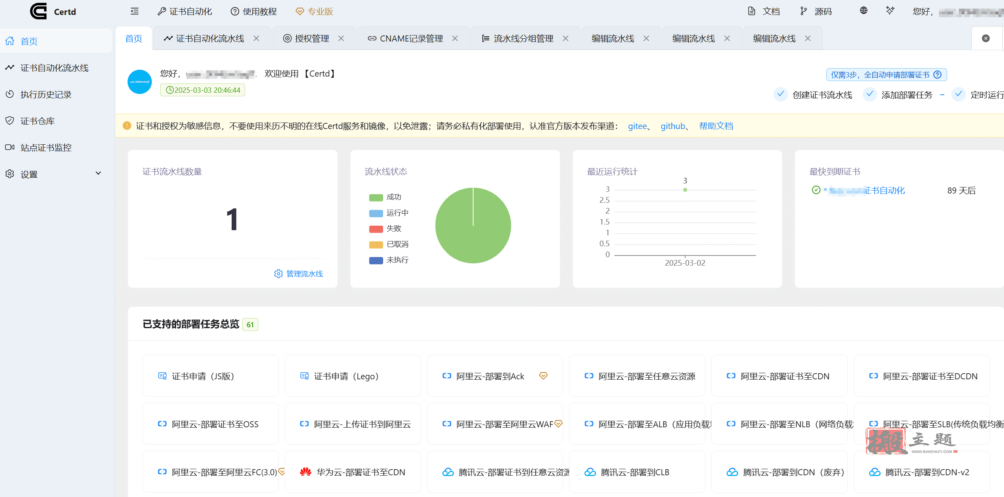Toggle the 运行中 blue legend swatch
Screen dimensions: 1004x497
point(376,213)
